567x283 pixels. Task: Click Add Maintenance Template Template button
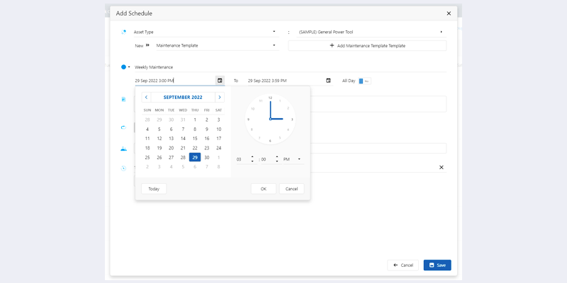click(367, 46)
